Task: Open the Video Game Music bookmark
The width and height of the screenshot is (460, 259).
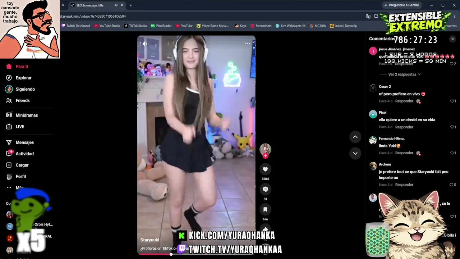Action: coord(212,26)
